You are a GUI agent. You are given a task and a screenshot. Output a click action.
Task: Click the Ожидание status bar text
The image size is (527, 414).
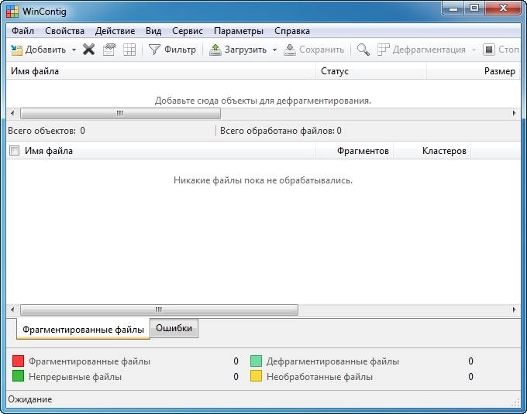30,399
